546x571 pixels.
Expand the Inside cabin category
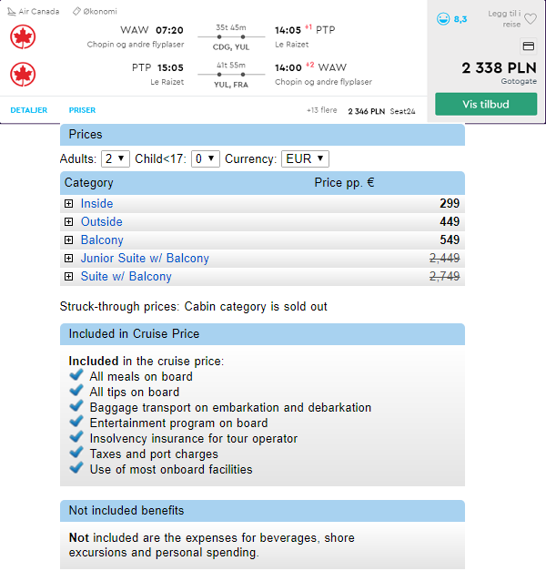(x=68, y=204)
